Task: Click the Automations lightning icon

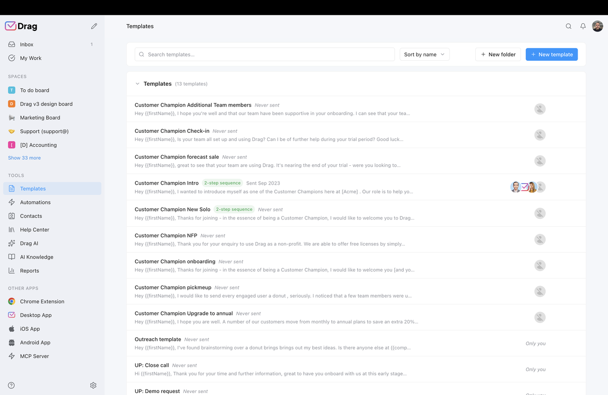Action: point(12,202)
